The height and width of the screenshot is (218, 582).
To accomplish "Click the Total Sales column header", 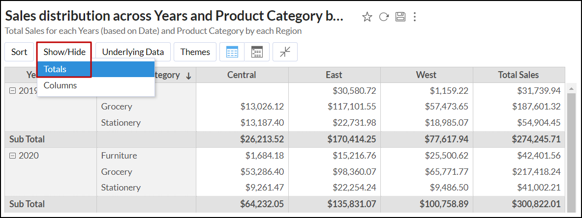I will click(x=518, y=75).
